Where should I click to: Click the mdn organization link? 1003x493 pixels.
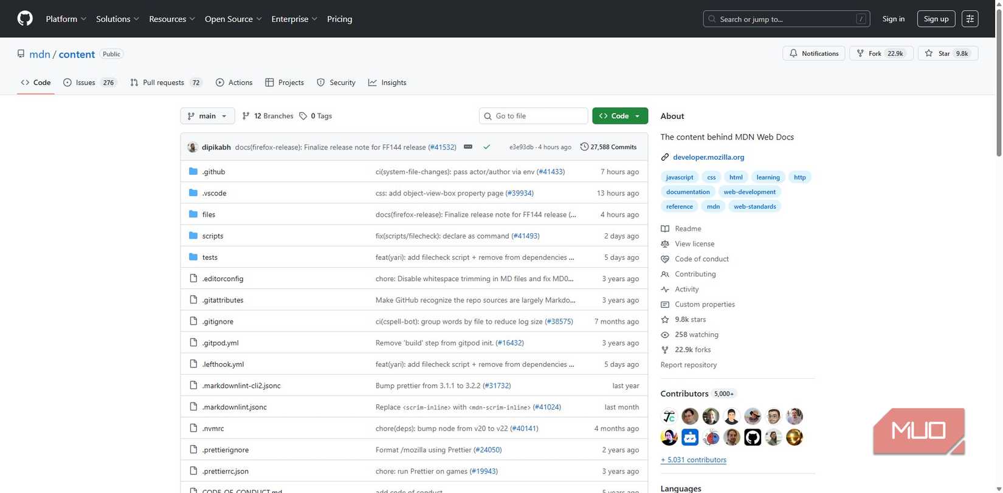[x=40, y=54]
